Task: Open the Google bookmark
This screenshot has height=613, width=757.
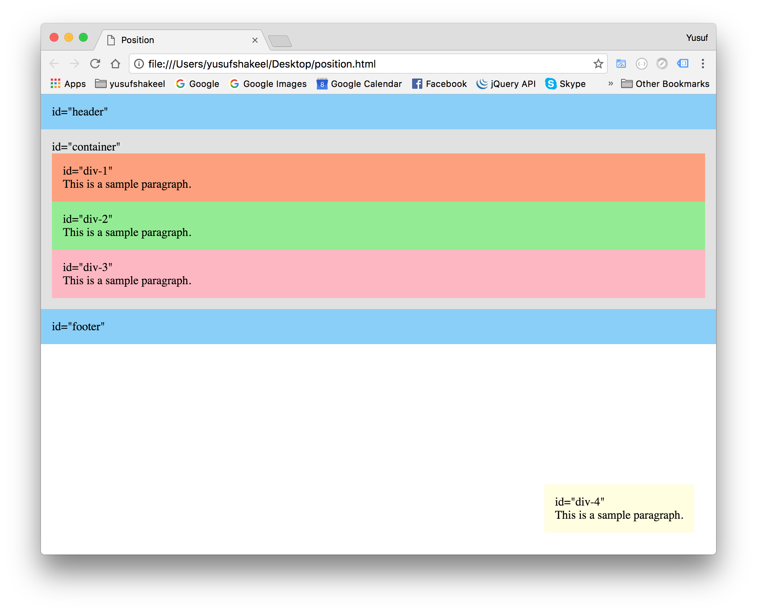Action: tap(198, 84)
